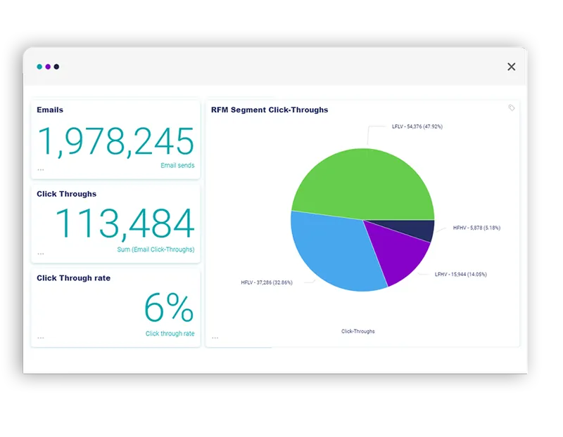
Task: Open the ellipsis menu on RFM Segment chart
Action: click(x=215, y=338)
